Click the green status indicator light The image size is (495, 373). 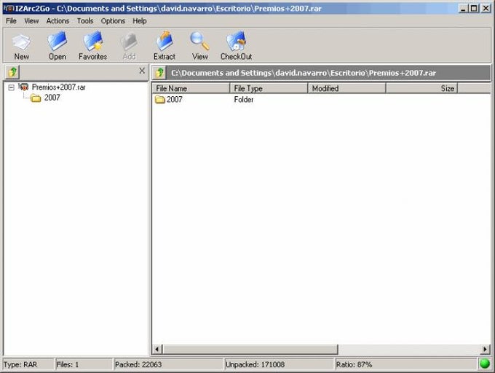(485, 364)
